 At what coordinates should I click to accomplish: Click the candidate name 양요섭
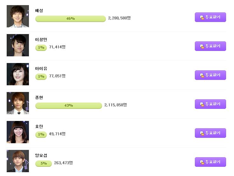point(41,156)
